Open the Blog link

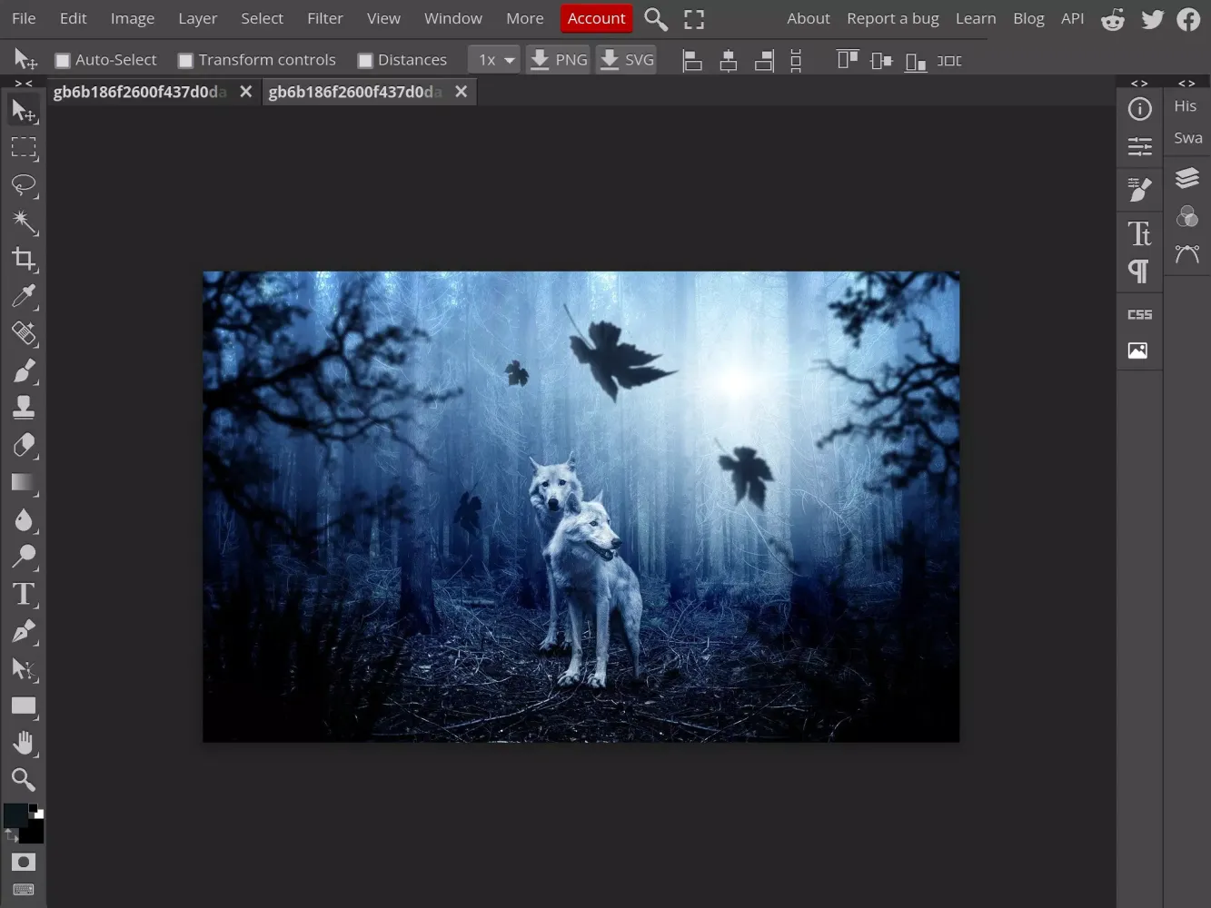point(1027,18)
